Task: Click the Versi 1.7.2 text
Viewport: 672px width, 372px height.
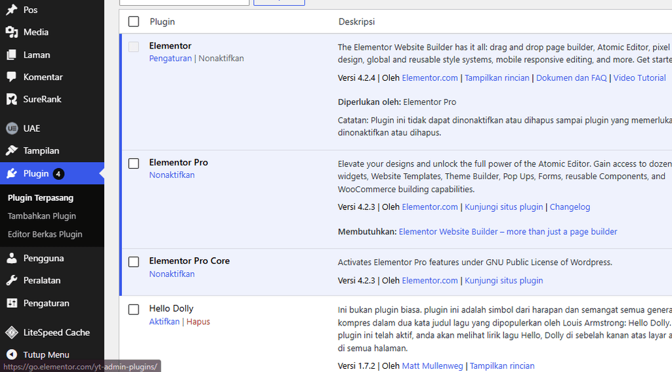Action: pos(356,366)
